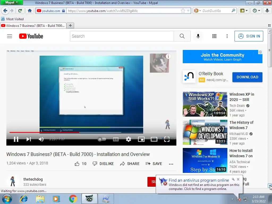
Task: Click the page scrollbar down arrow
Action: tap(270, 186)
